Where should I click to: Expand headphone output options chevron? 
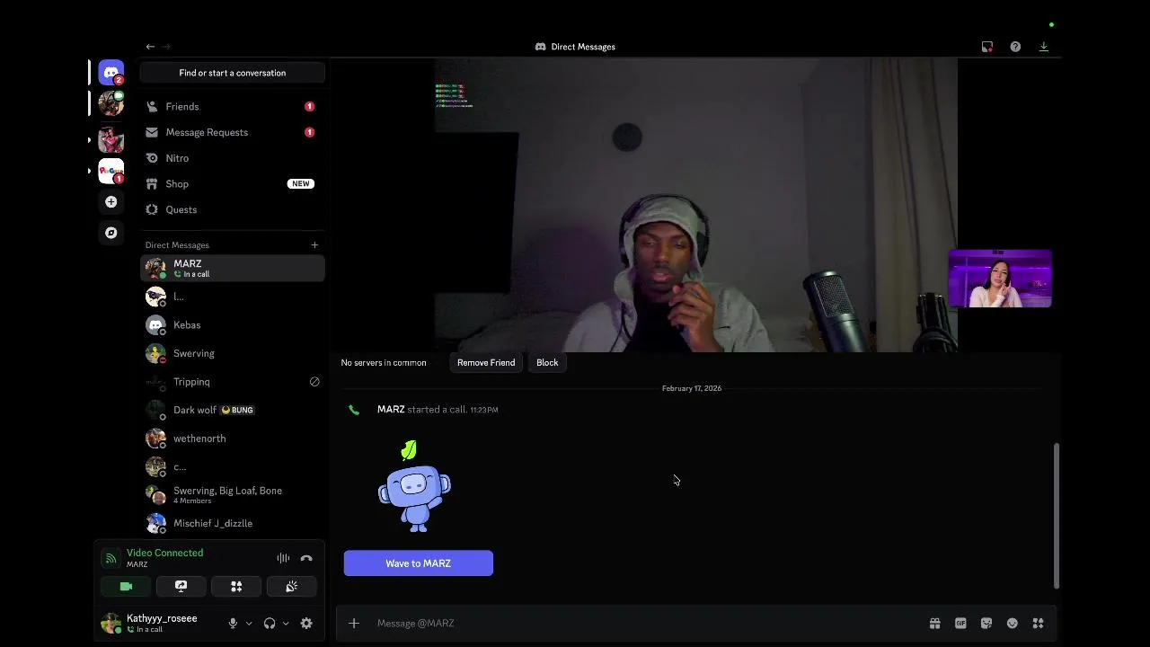coord(286,624)
